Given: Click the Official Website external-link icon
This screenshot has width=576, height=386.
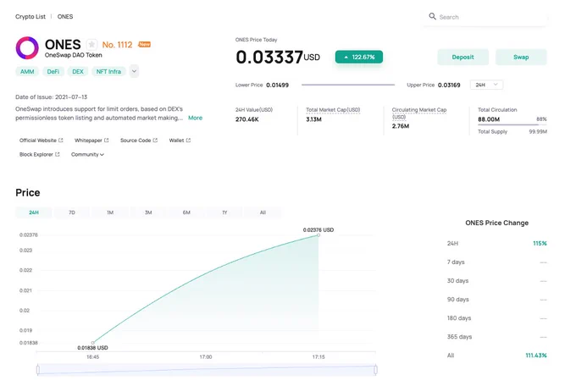Looking at the screenshot, I should coord(61,141).
